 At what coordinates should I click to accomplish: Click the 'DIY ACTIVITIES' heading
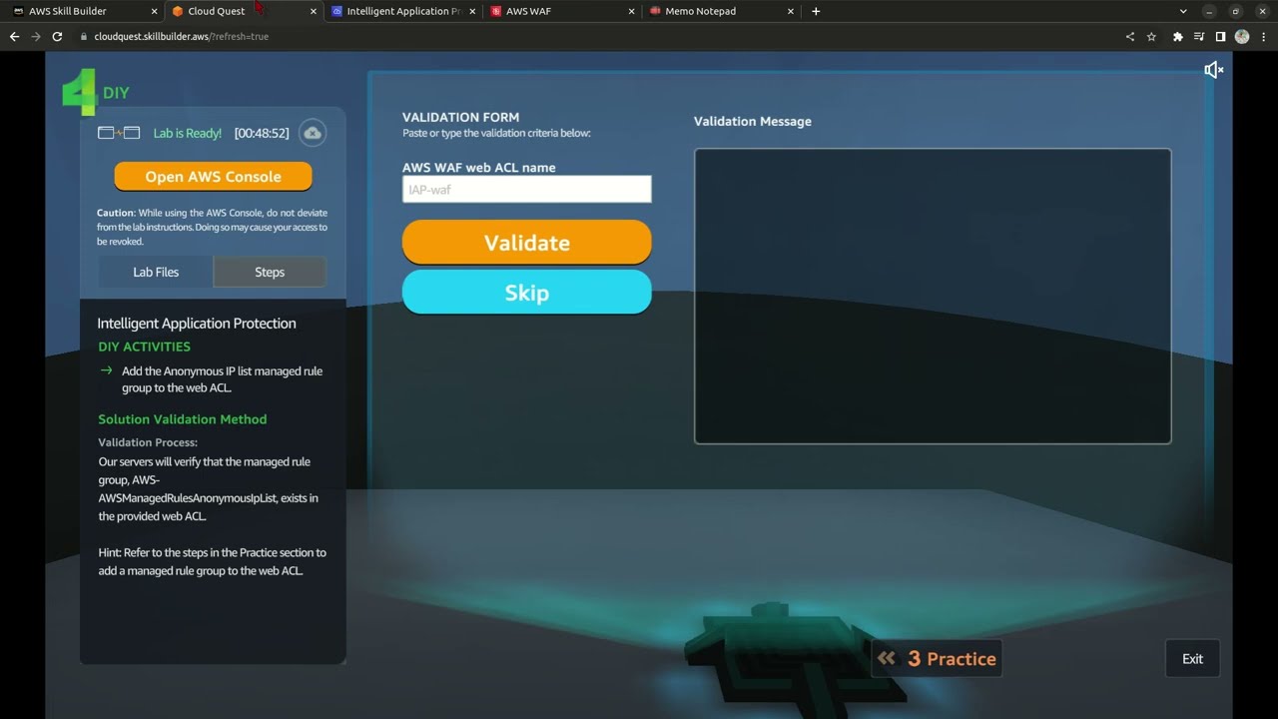coord(144,347)
